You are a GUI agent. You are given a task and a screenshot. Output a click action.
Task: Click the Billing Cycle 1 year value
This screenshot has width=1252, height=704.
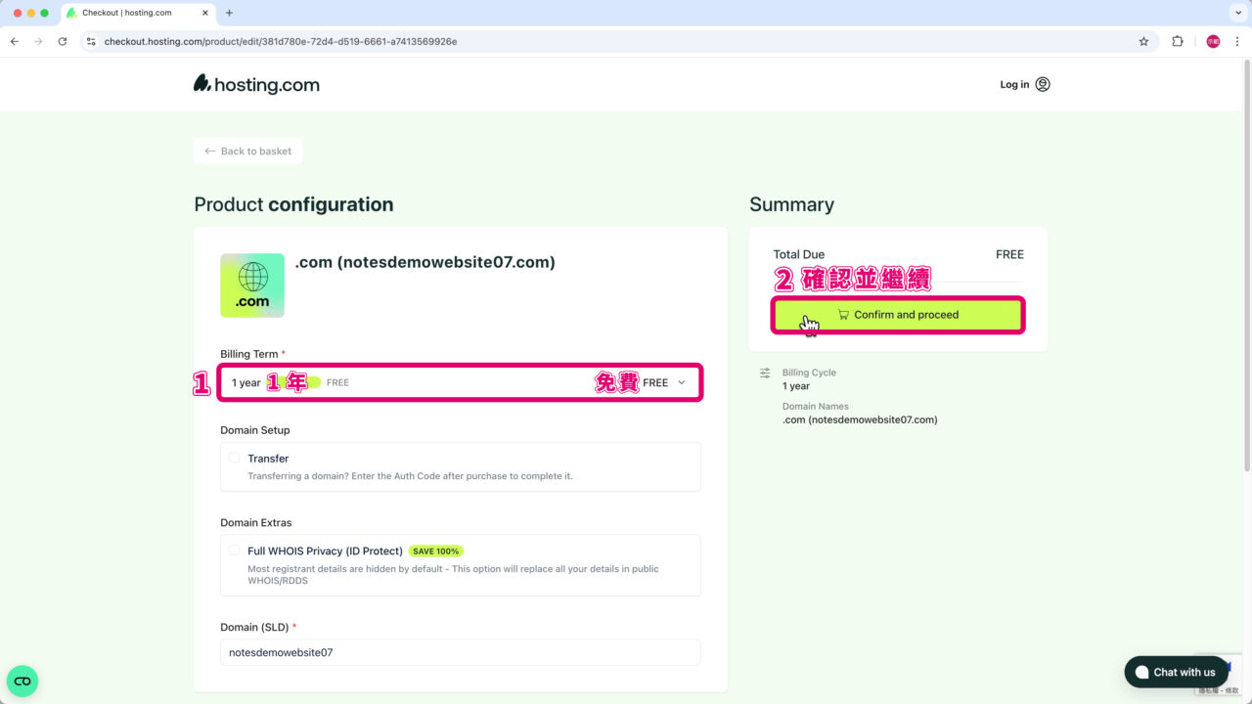pyautogui.click(x=796, y=386)
